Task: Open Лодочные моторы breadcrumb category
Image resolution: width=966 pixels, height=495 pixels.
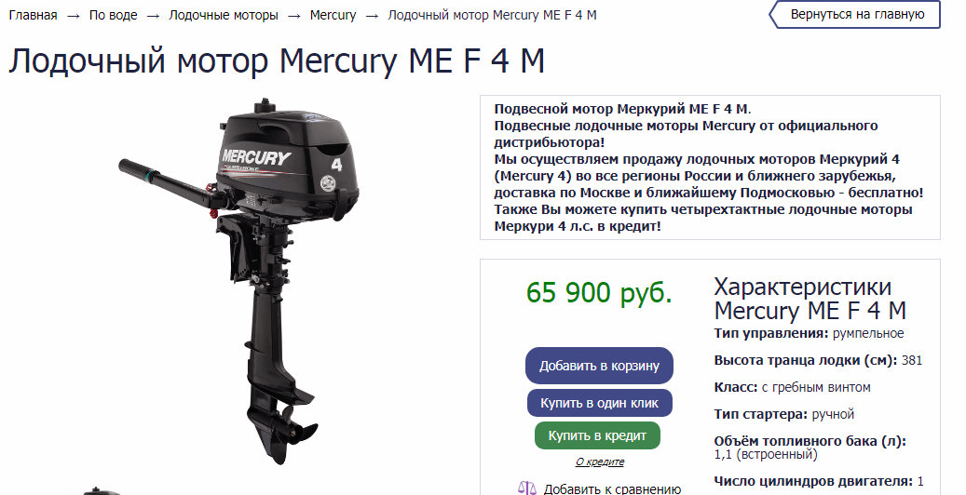Action: (x=224, y=15)
